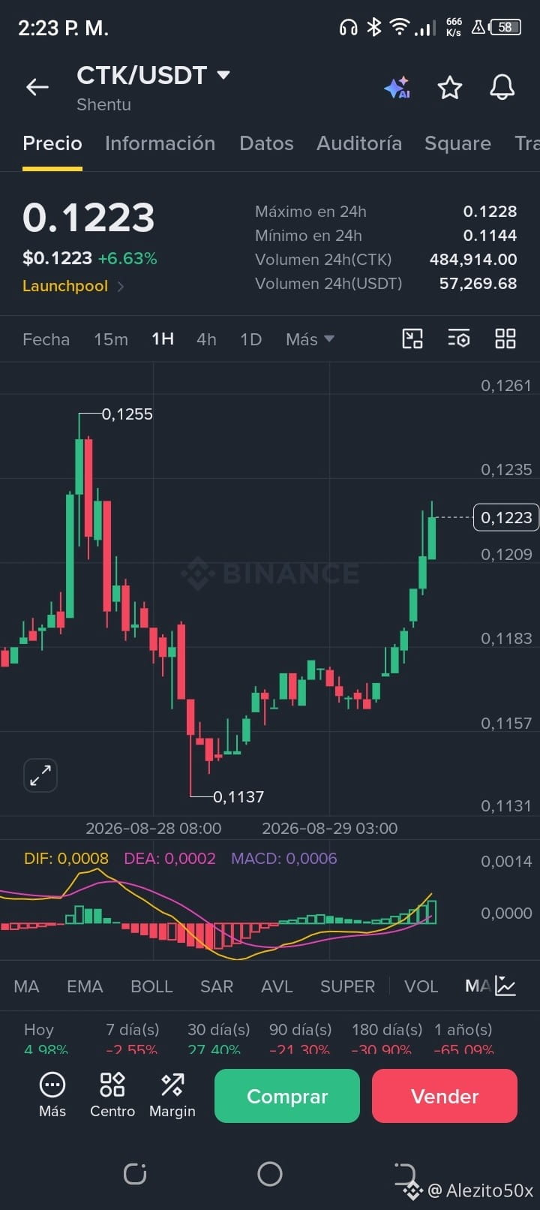Tap the Shentu token name
This screenshot has height=1210, width=540.
point(103,104)
